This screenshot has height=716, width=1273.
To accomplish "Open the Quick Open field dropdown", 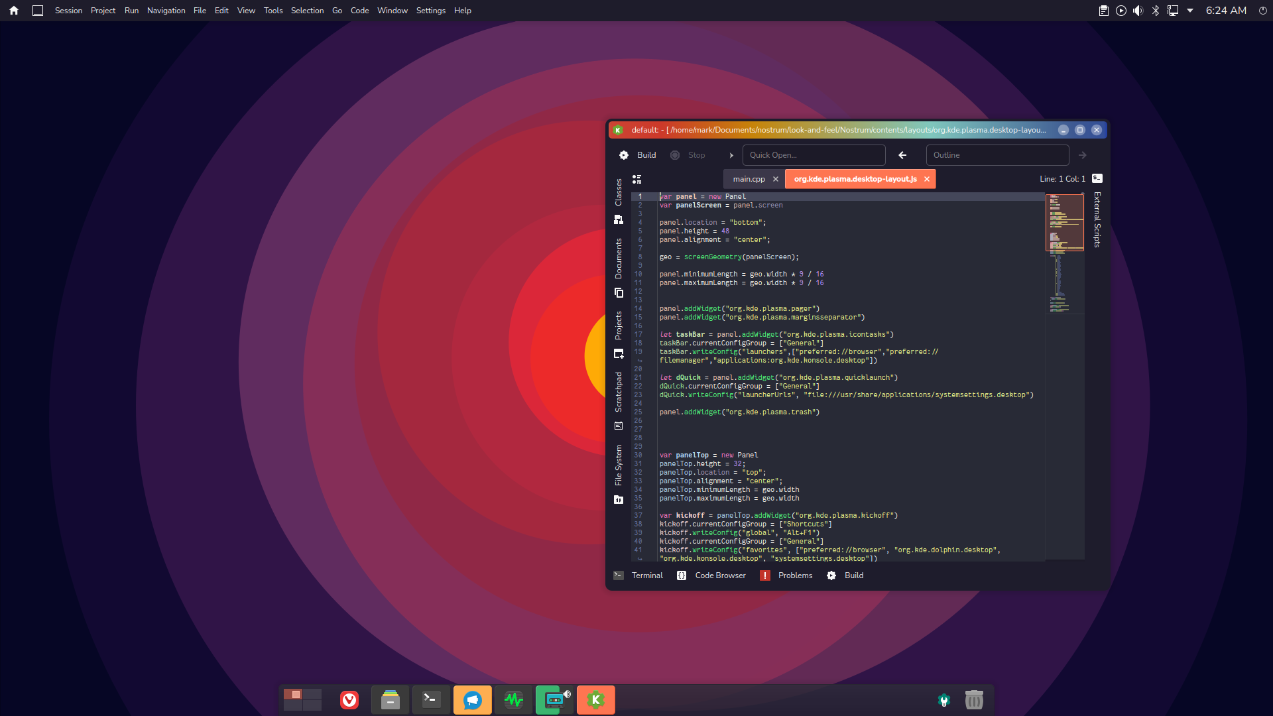I will [814, 154].
